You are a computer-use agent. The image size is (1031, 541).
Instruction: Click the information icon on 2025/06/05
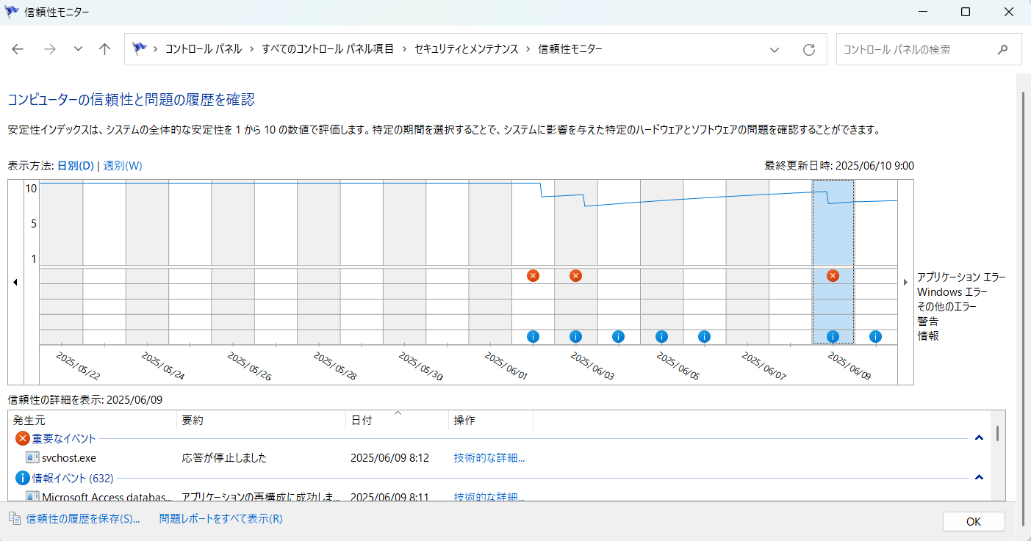[x=661, y=336]
